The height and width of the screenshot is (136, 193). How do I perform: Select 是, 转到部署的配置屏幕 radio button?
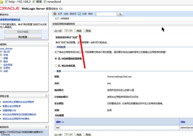(56, 59)
